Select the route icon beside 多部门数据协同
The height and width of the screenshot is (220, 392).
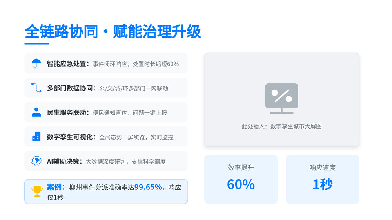pyautogui.click(x=36, y=88)
